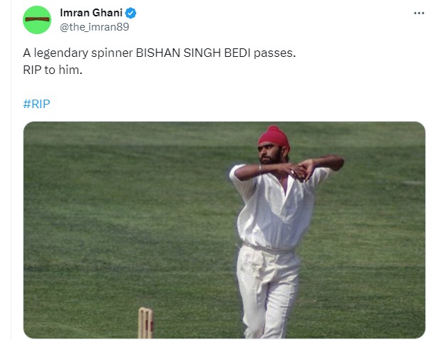This screenshot has width=436, height=340.
Task: Click the blue verified checkmark badge
Action: [131, 13]
